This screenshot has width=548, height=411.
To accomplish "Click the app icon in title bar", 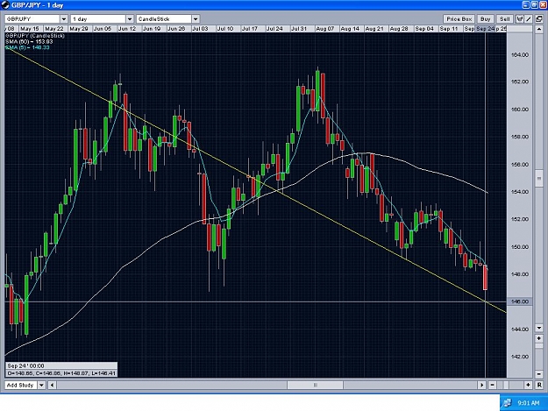I will (x=5, y=5).
